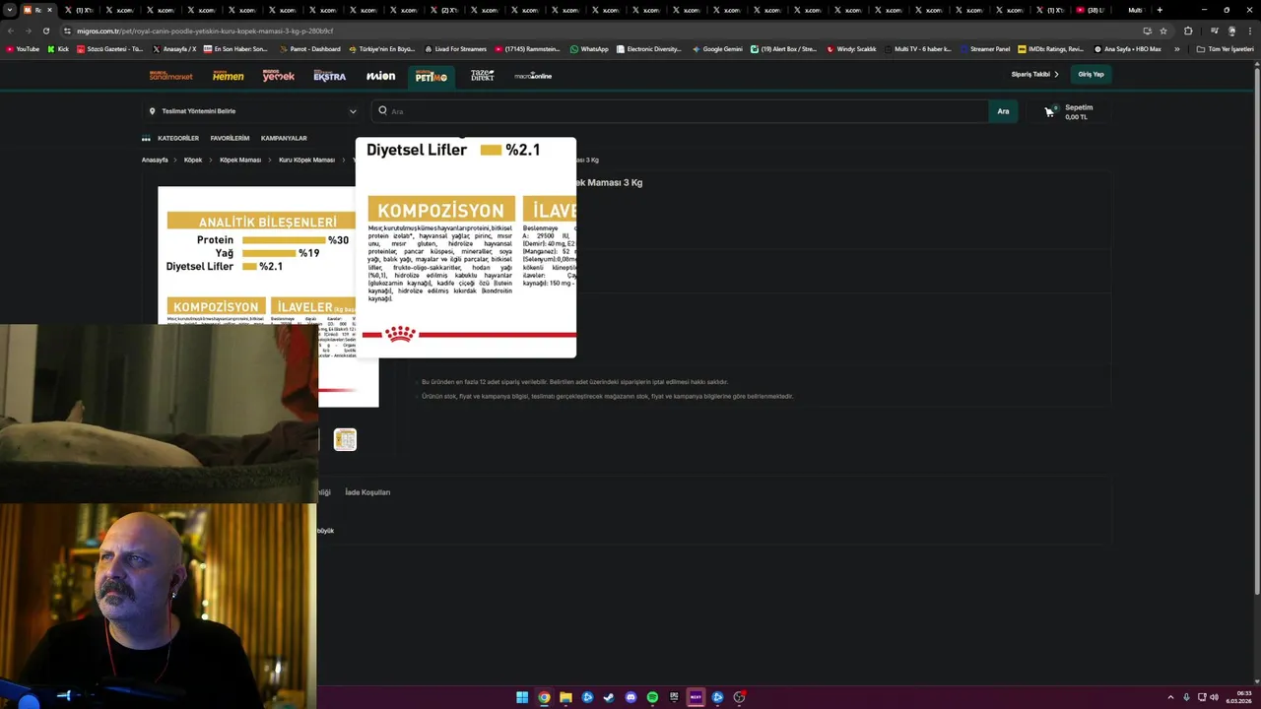Screen dimensions: 1261x709
Task: Open the FAVORİLERİM menu item
Action: click(230, 138)
